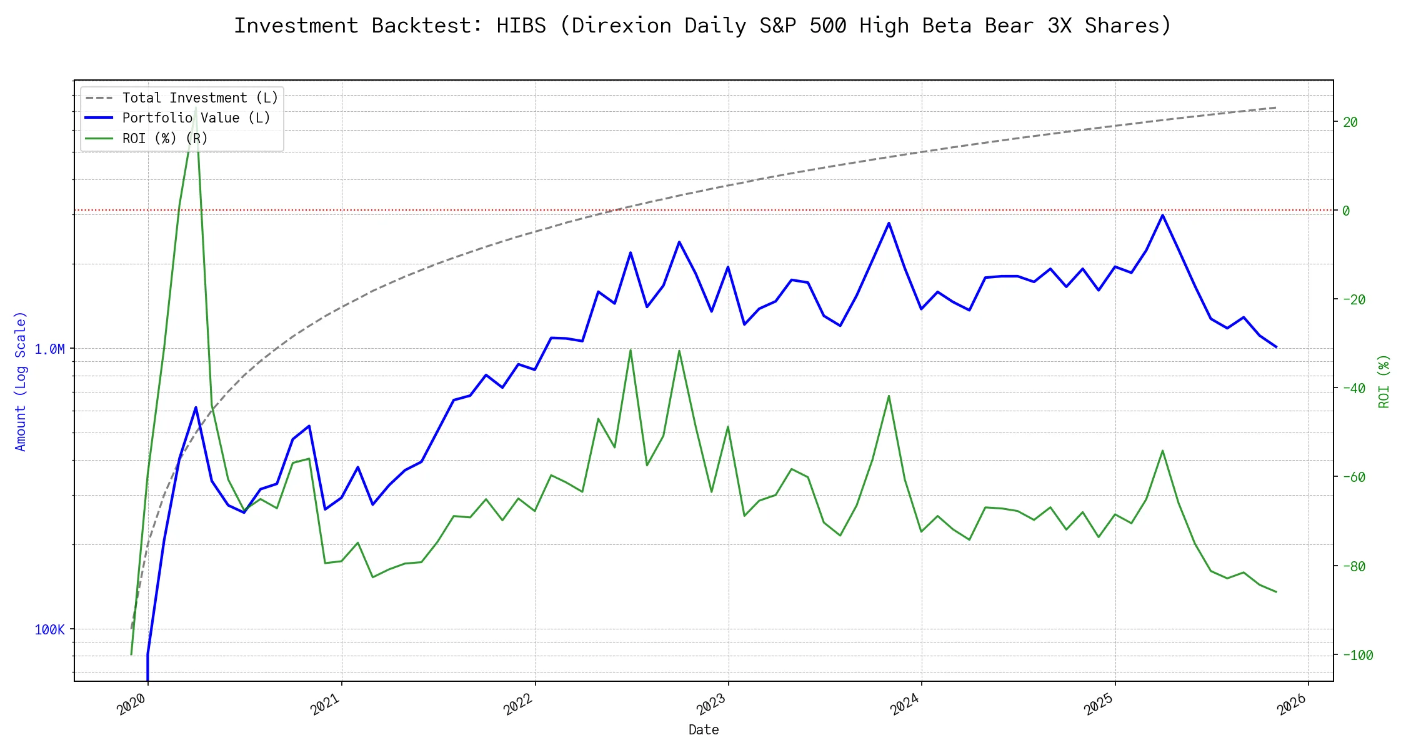1406x750 pixels.
Task: Click the Portfolio Value (L) legend label
Action: (196, 117)
